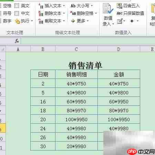The image size is (155, 155).
Task: Select 80*9970 in the 金额 column
Action: tap(119, 110)
